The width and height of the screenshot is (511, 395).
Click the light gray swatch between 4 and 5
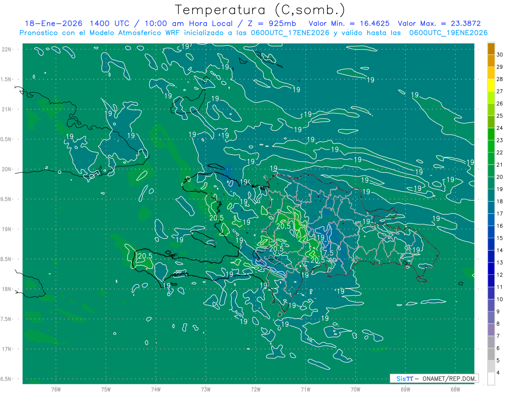pos(491,366)
